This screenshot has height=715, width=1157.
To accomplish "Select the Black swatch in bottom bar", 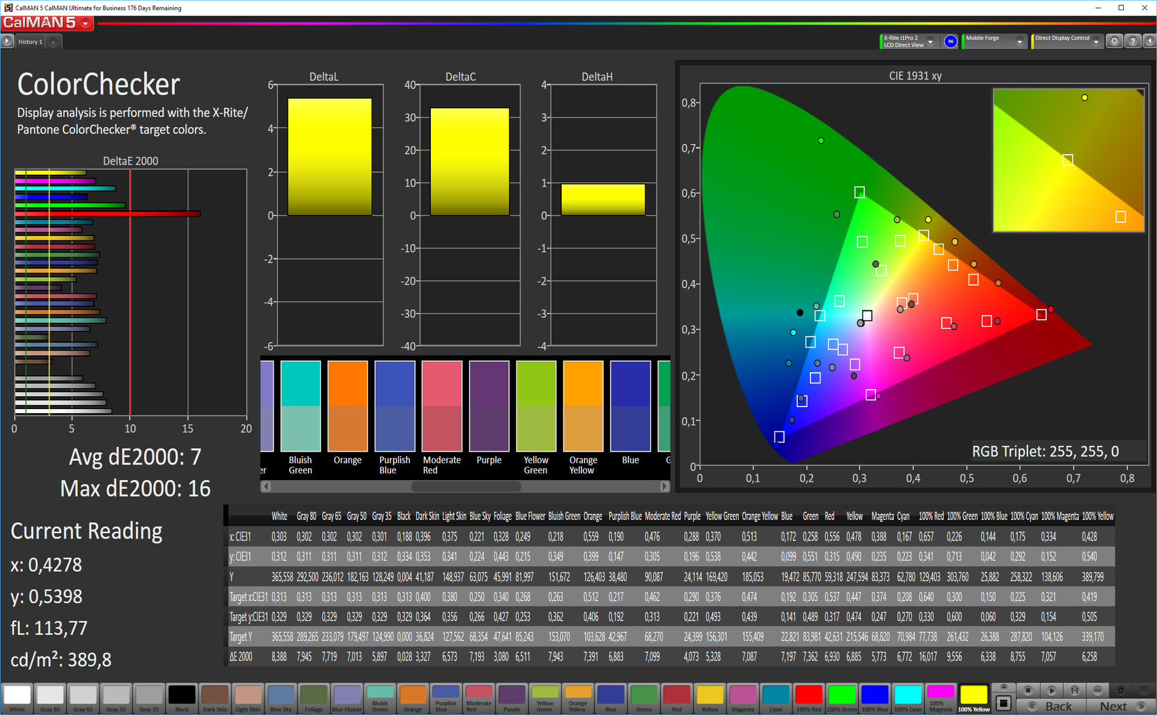I will pos(182,699).
